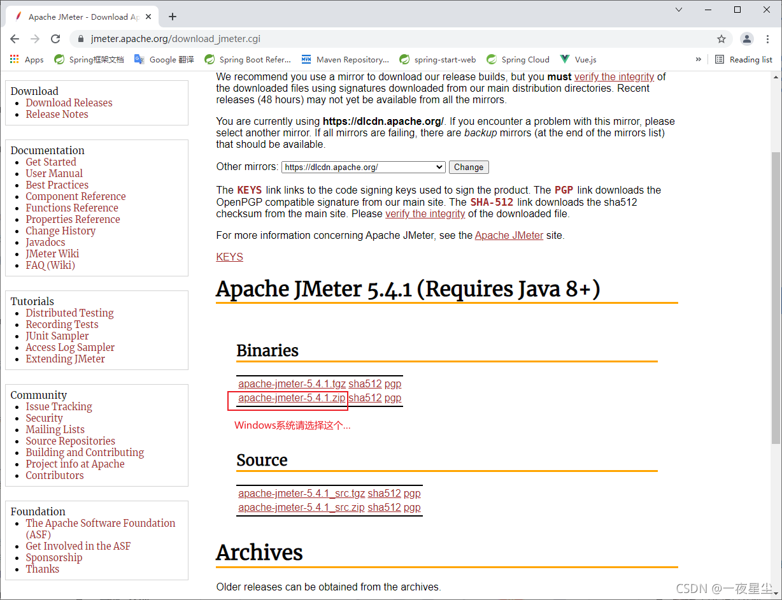Open the Other mirrors dropdown
782x600 pixels.
point(363,167)
